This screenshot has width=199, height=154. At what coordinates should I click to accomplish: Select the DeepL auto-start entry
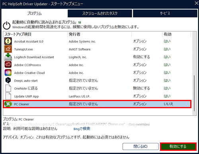(26, 81)
